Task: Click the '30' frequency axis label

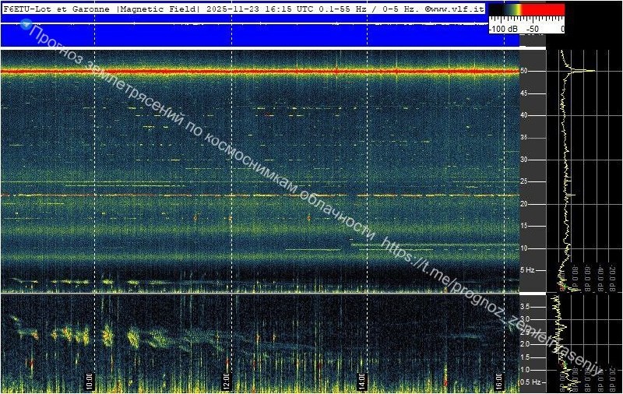Action: tap(523, 160)
